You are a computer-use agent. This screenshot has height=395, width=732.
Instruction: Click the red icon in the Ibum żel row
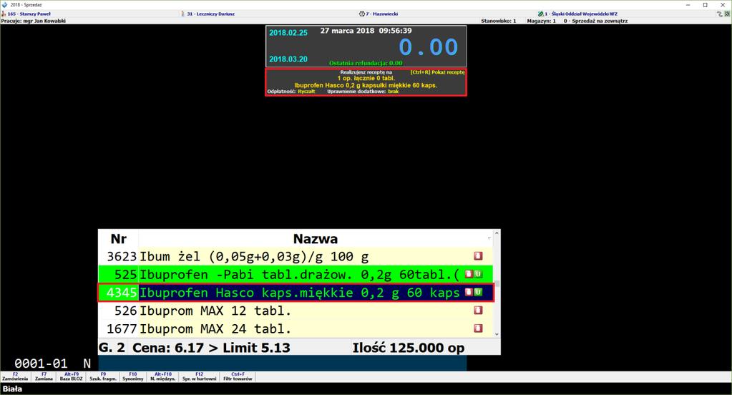pos(477,256)
